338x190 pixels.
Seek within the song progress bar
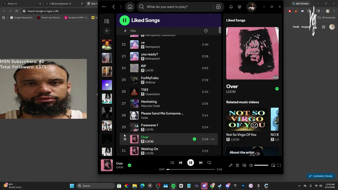pos(190,169)
